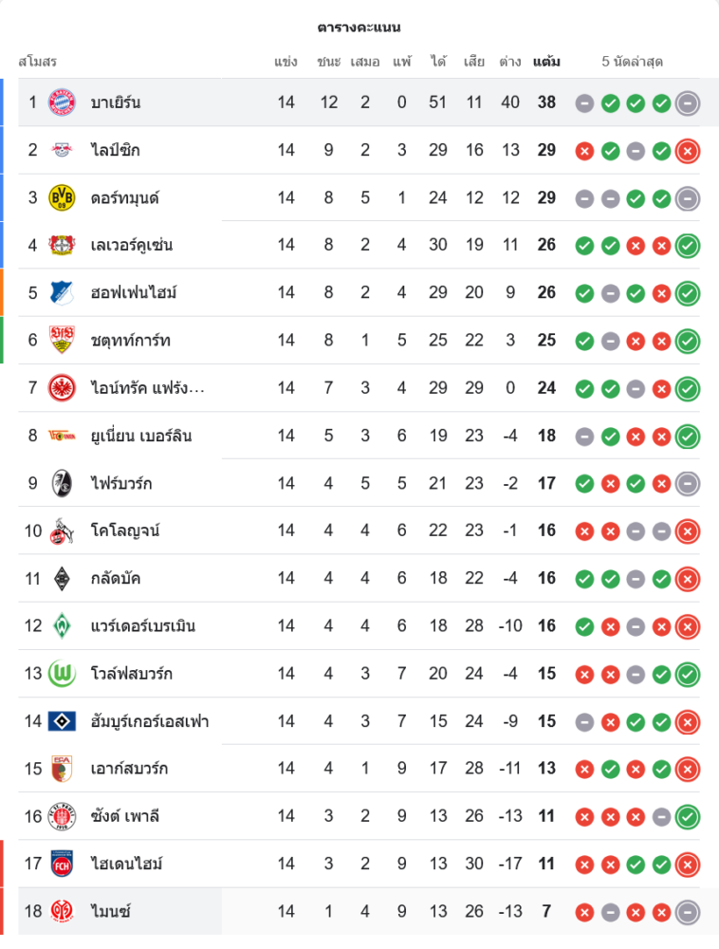Click Leverkusen's latest circled win indicator
The width and height of the screenshot is (719, 949).
click(x=688, y=245)
